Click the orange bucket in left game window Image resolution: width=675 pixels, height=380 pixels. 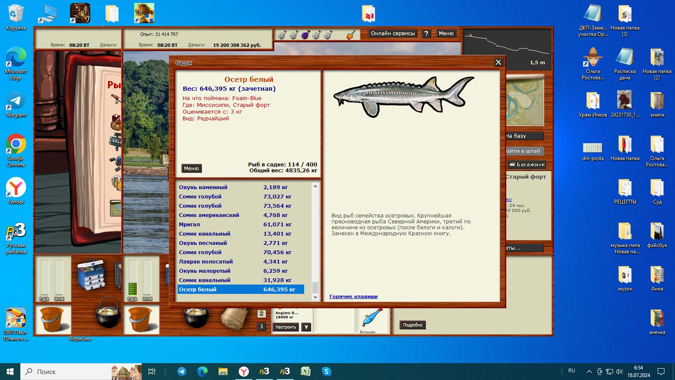(x=52, y=319)
